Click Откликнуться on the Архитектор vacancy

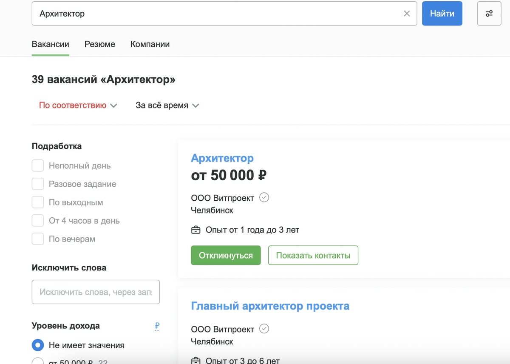pyautogui.click(x=226, y=255)
